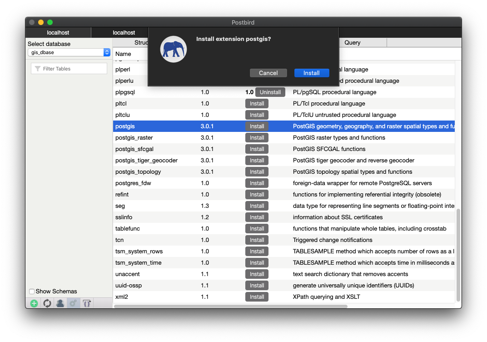The image size is (487, 342).
Task: Click Install for the uuid-ossp extension
Action: (x=257, y=286)
